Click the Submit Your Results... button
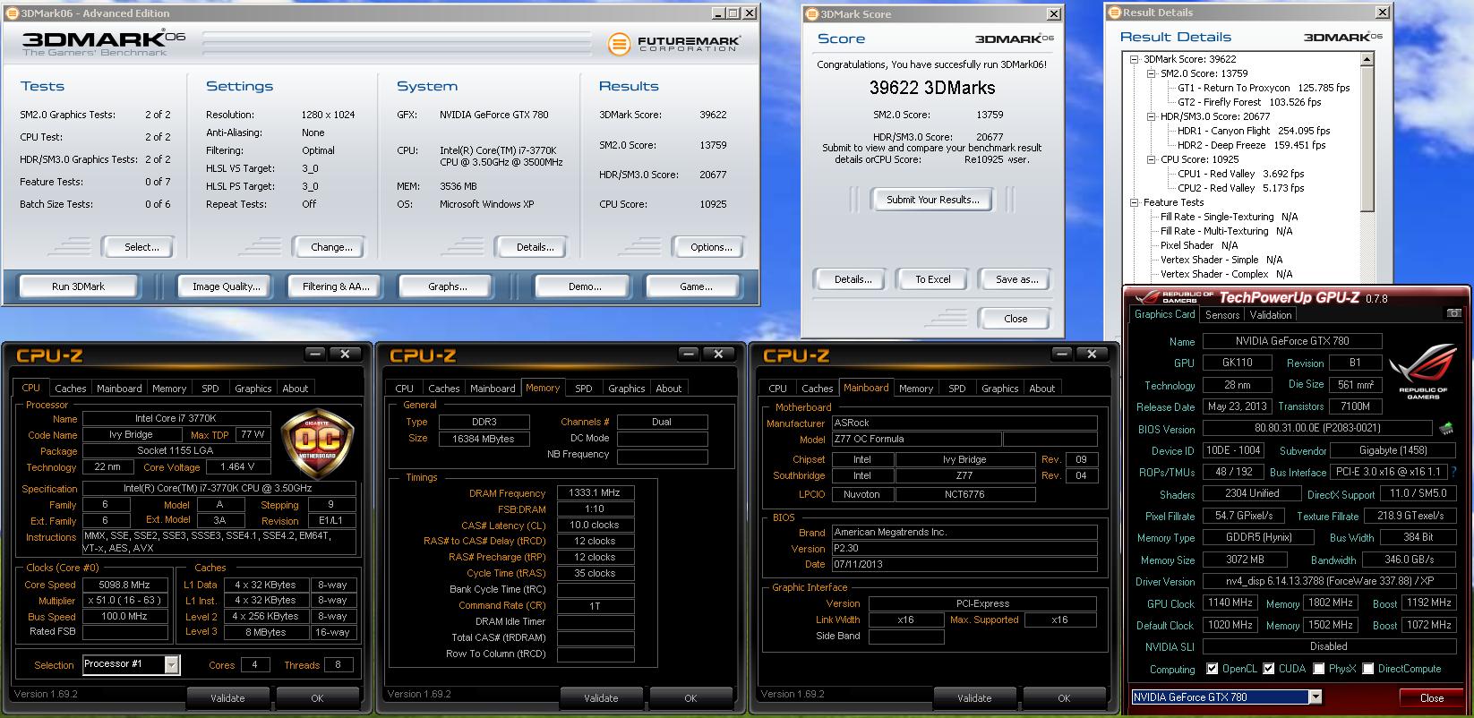Image resolution: width=1474 pixels, height=718 pixels. tap(932, 200)
